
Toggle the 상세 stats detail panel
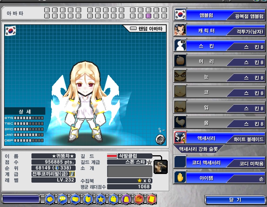pyautogui.click(x=25, y=111)
